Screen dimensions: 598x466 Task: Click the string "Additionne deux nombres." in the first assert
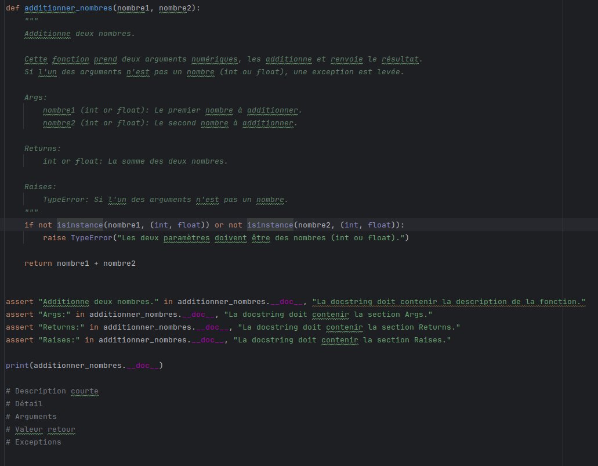point(99,302)
